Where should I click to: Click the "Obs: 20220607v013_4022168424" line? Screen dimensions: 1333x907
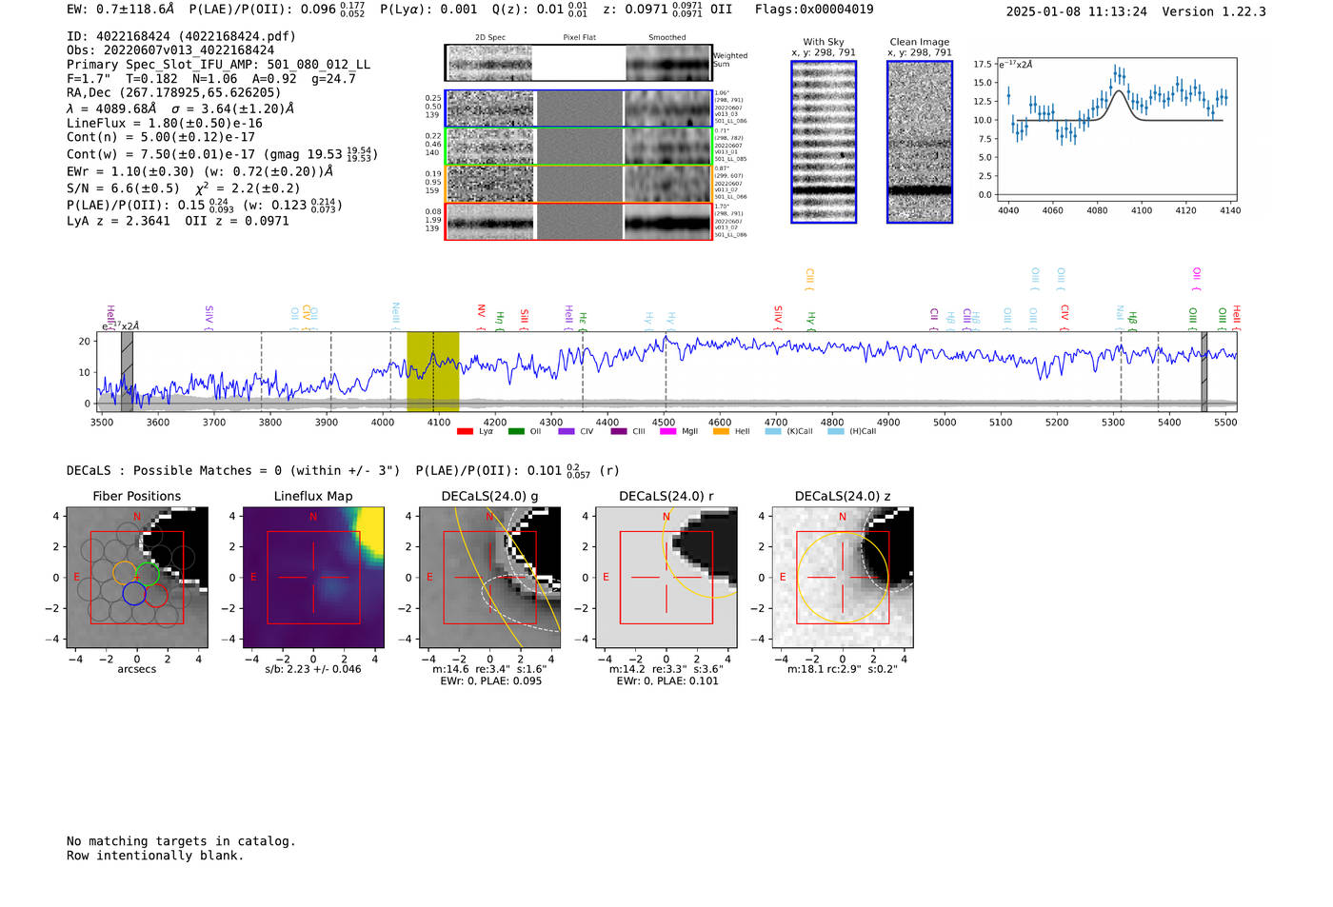tap(170, 50)
